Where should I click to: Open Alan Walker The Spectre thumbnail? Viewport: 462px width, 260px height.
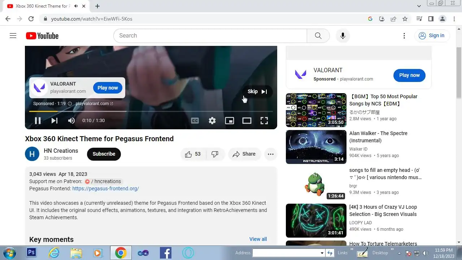pos(316,147)
